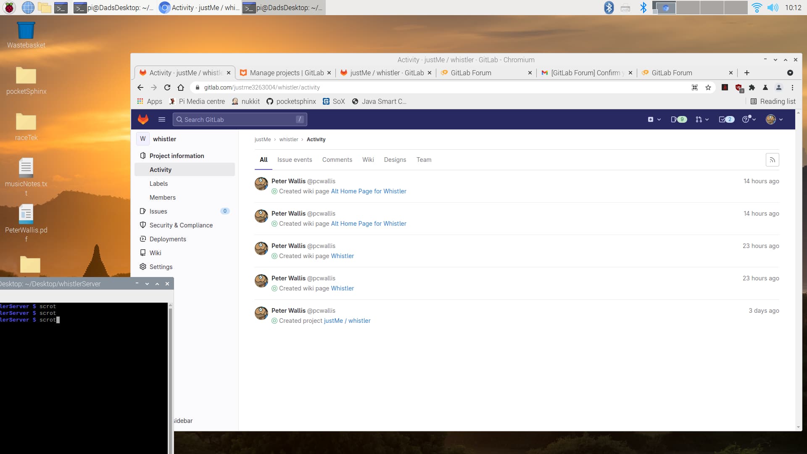The width and height of the screenshot is (807, 454).
Task: Open Alt Home Page for Whistler link
Action: tap(368, 191)
